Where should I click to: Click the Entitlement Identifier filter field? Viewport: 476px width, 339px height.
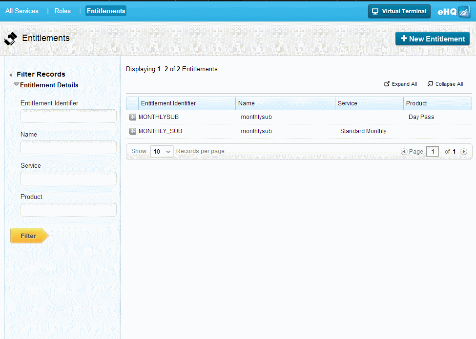[x=68, y=116]
